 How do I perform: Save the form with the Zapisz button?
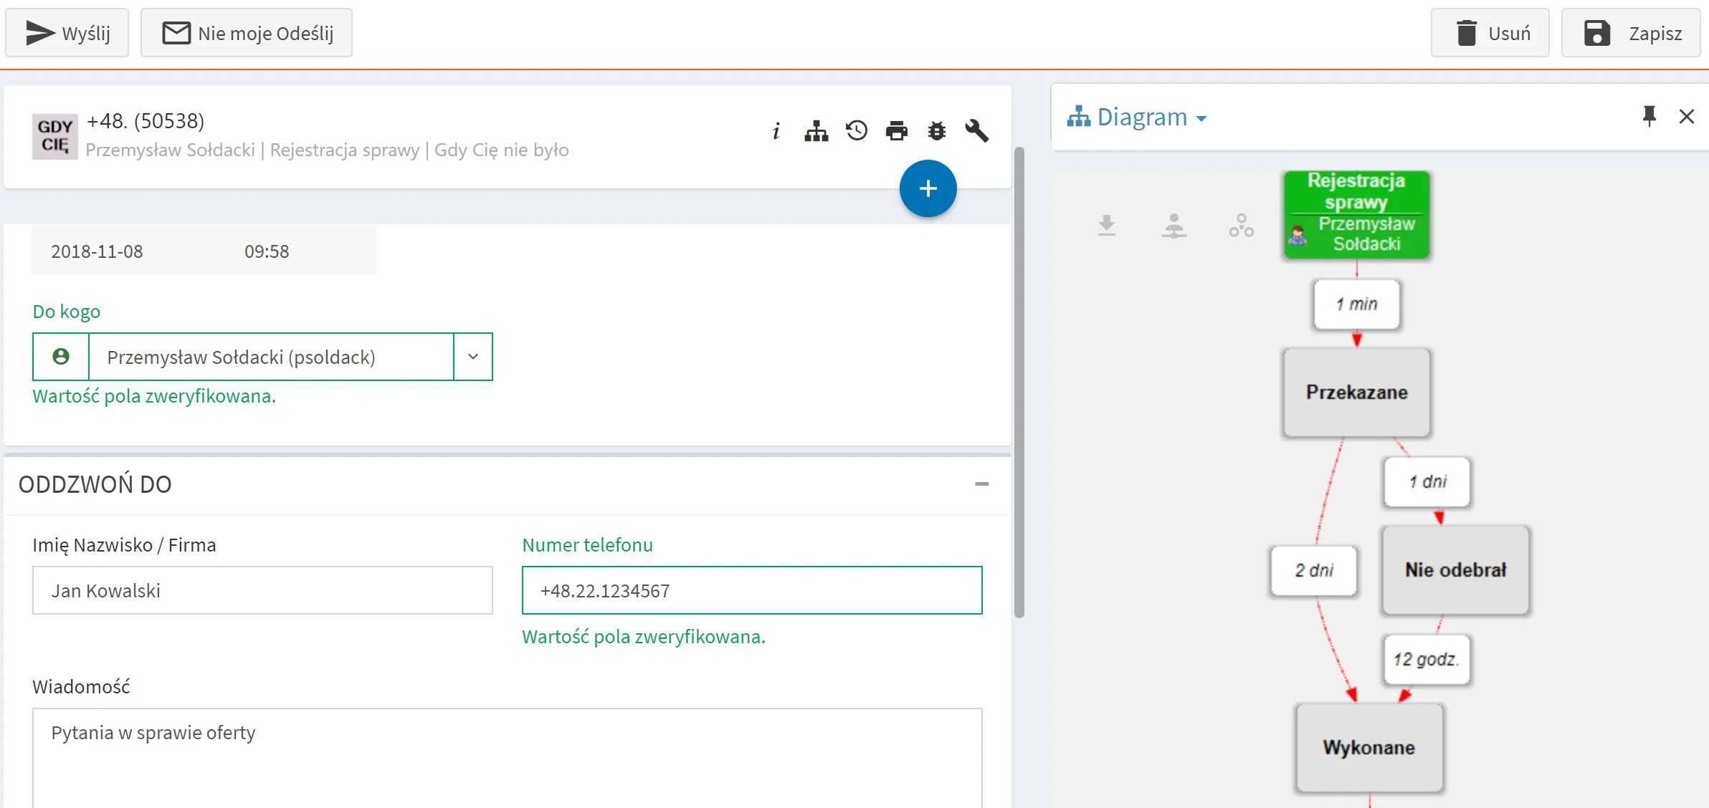1631,33
